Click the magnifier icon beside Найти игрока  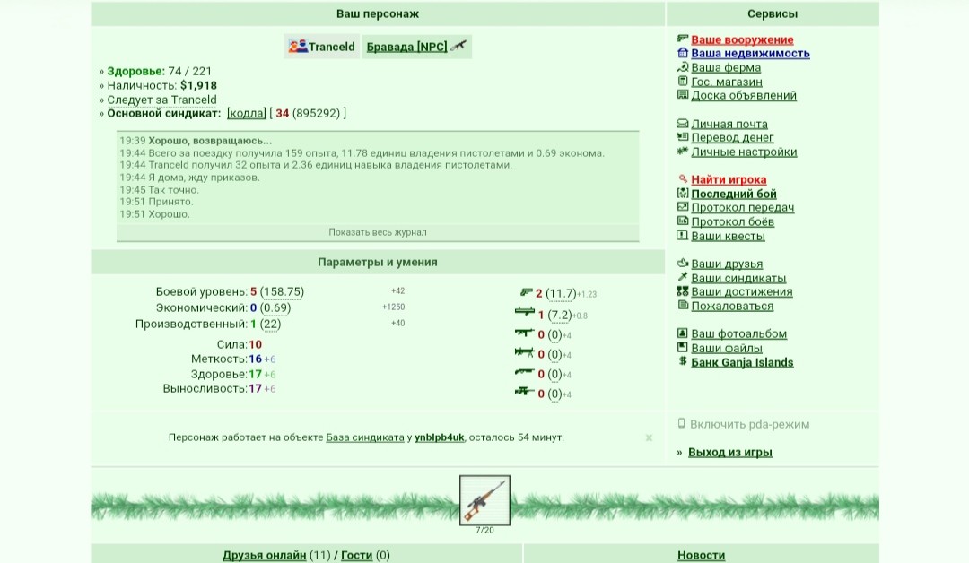tap(683, 179)
